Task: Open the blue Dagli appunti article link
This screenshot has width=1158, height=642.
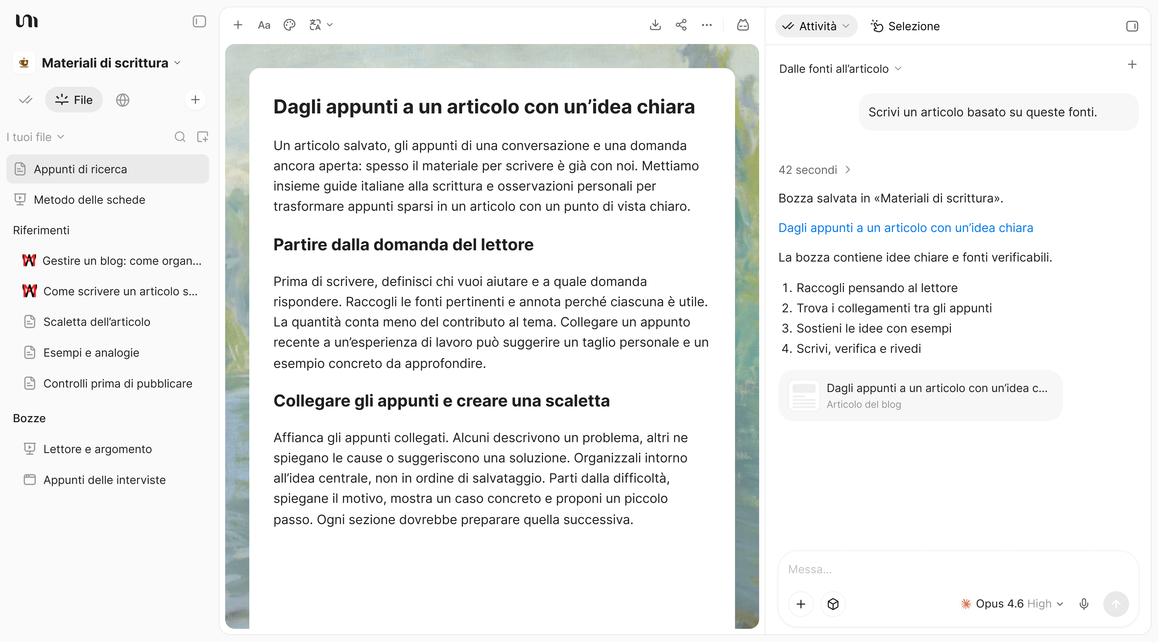Action: pyautogui.click(x=905, y=227)
